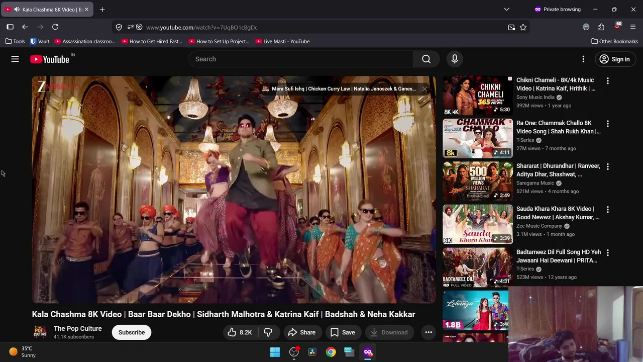Reload the page with refresh icon
This screenshot has width=643, height=362.
coord(55,27)
